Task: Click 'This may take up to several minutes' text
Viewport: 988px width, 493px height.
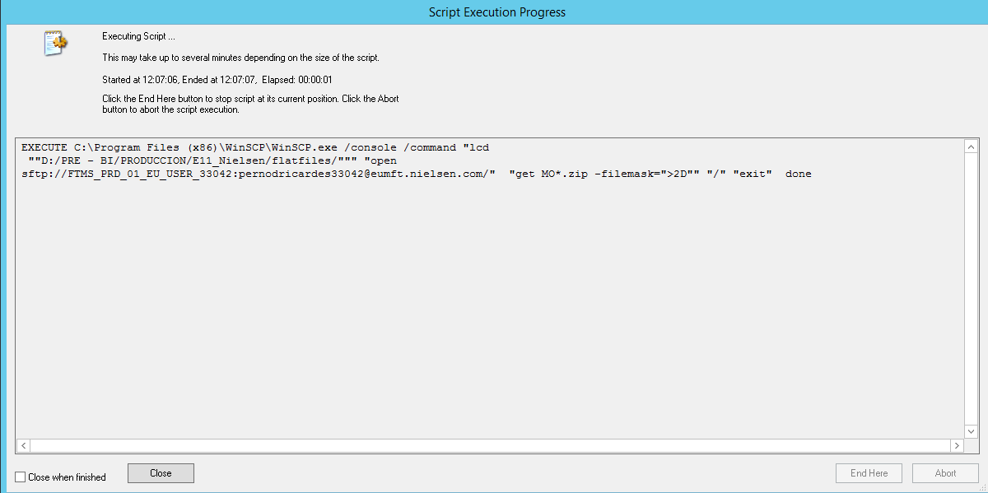Action: [240, 58]
